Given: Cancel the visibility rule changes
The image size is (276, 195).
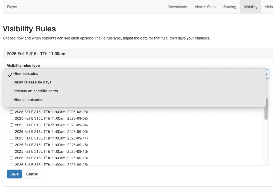Looking at the screenshot, I should coord(32,174).
